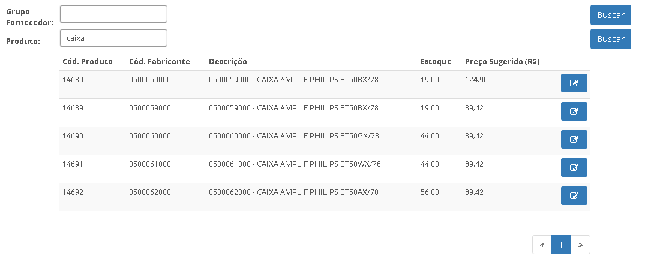Click the Estoque column header
The image size is (645, 259).
tap(436, 62)
